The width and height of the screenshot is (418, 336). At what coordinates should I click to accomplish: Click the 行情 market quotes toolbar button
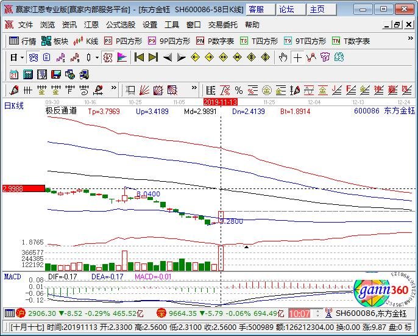[x=23, y=41]
